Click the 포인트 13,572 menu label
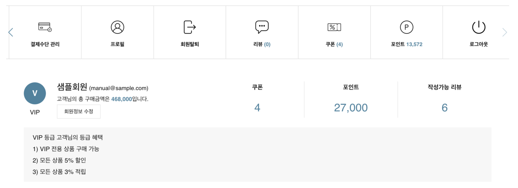The image size is (518, 188). (x=406, y=44)
